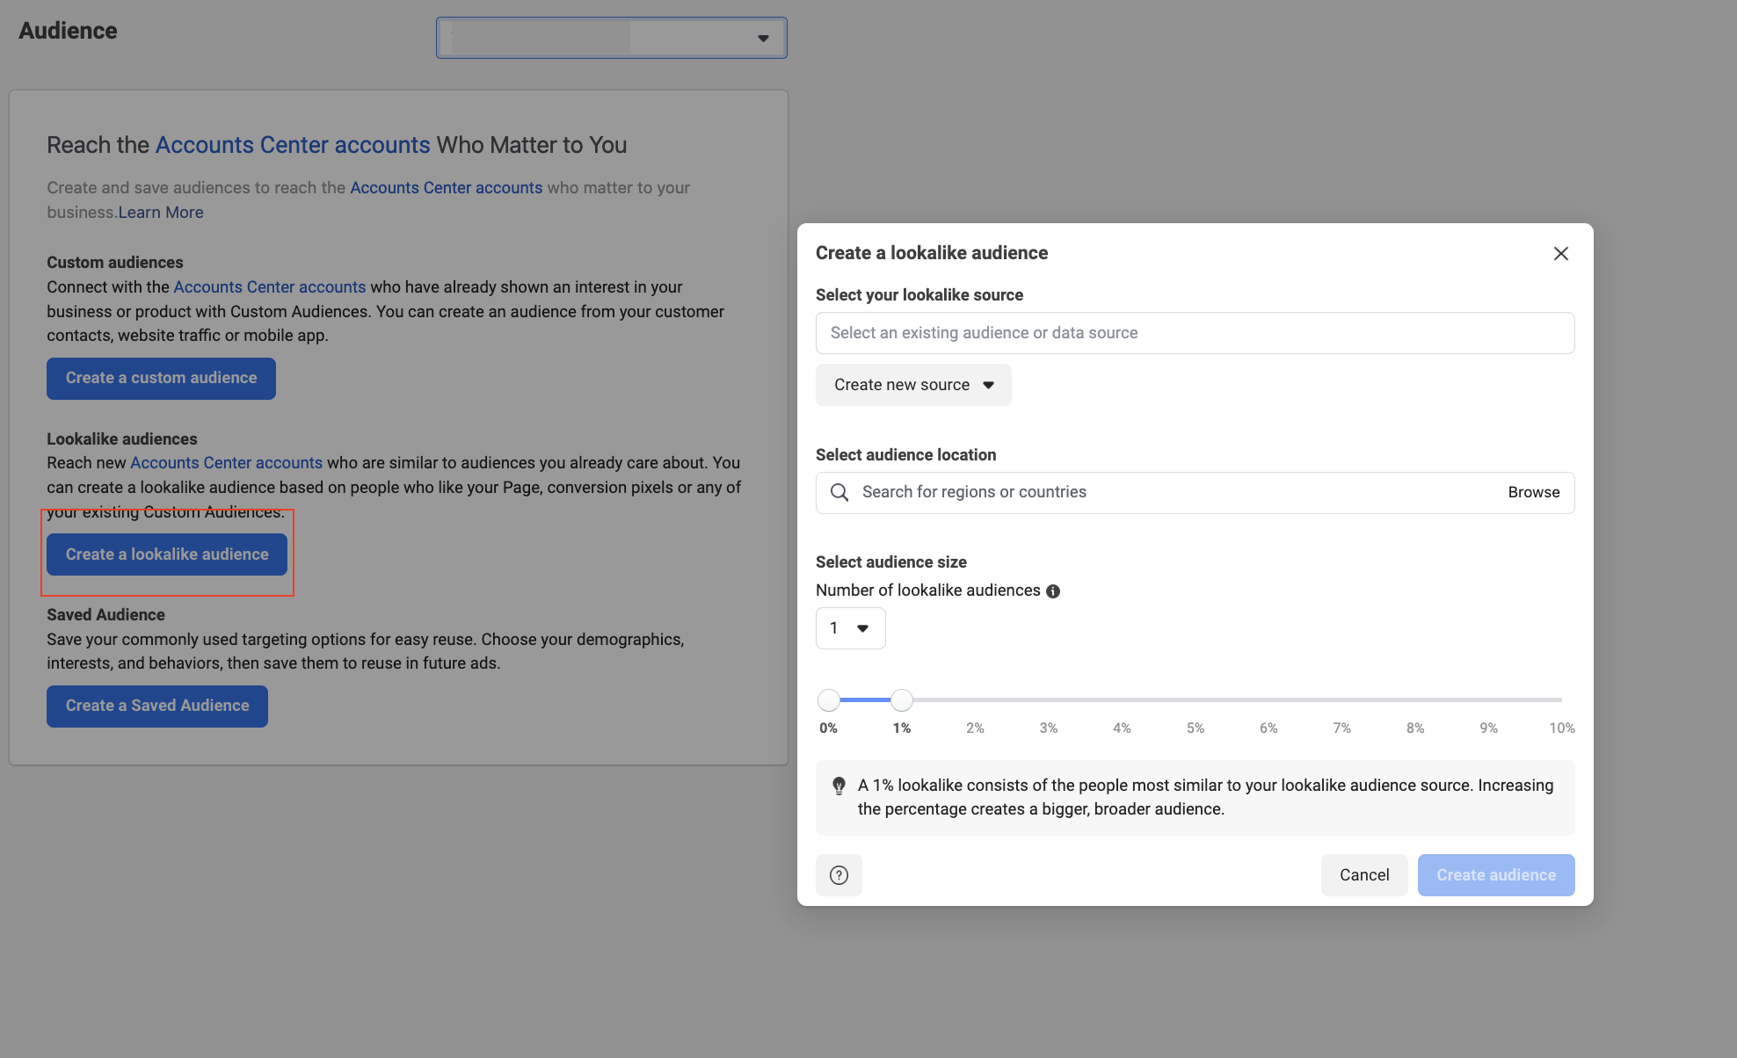Click Accounts Center accounts link in the grey intro sentence
Image resolution: width=1737 pixels, height=1058 pixels.
[x=447, y=188]
